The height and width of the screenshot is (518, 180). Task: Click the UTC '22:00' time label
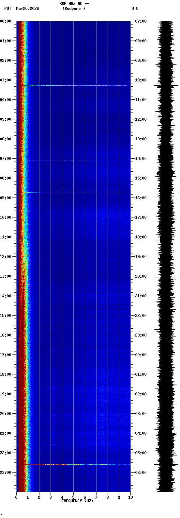141,316
